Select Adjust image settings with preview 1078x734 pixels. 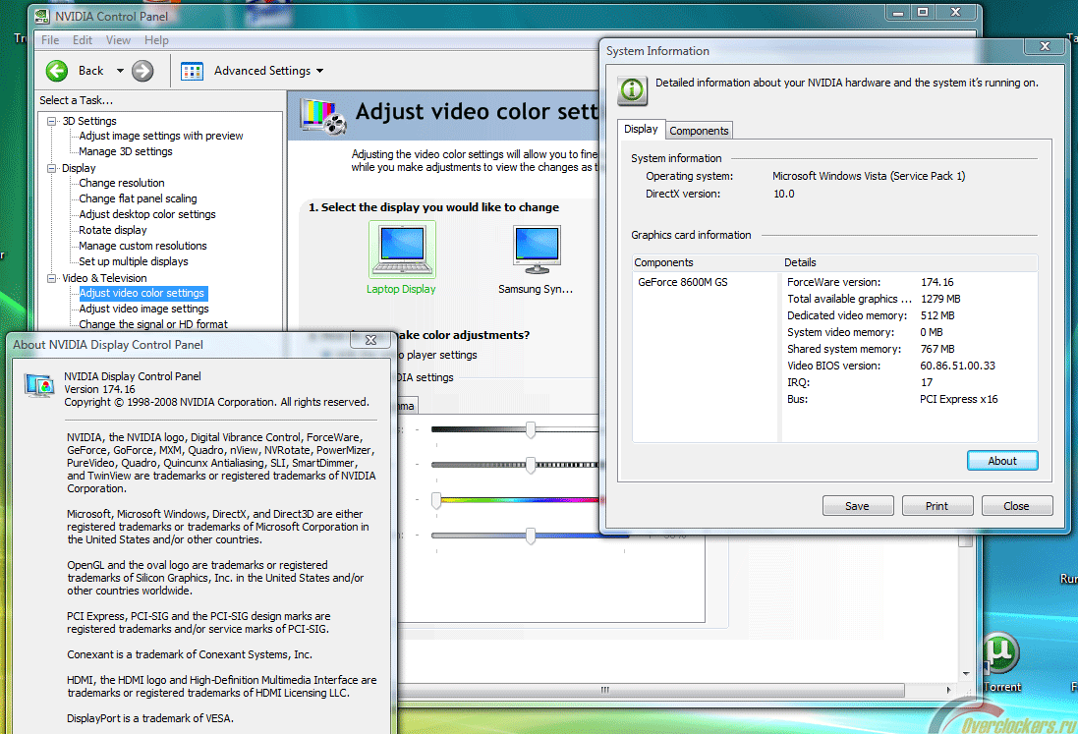(161, 136)
